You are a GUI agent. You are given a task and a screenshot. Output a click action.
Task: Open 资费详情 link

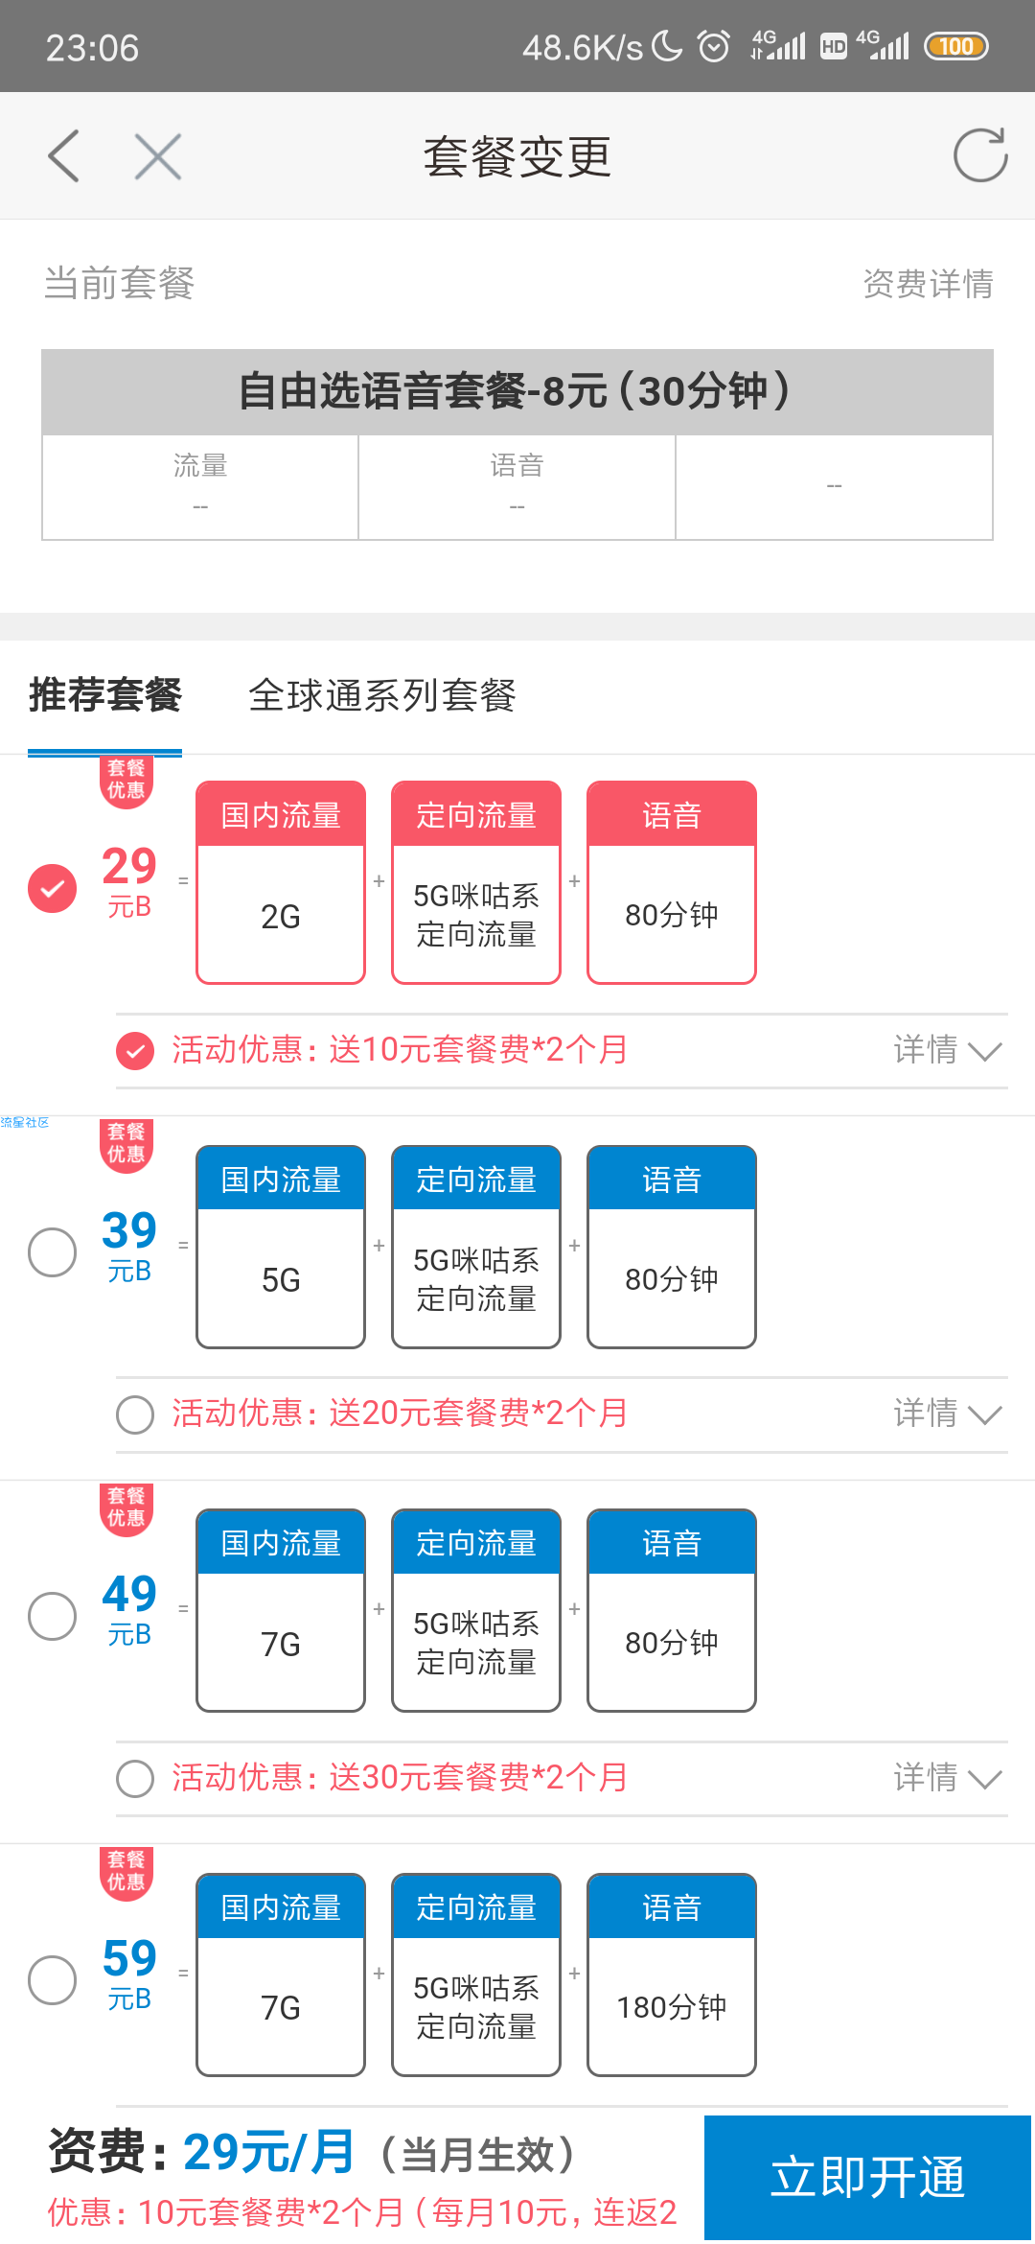click(x=928, y=284)
